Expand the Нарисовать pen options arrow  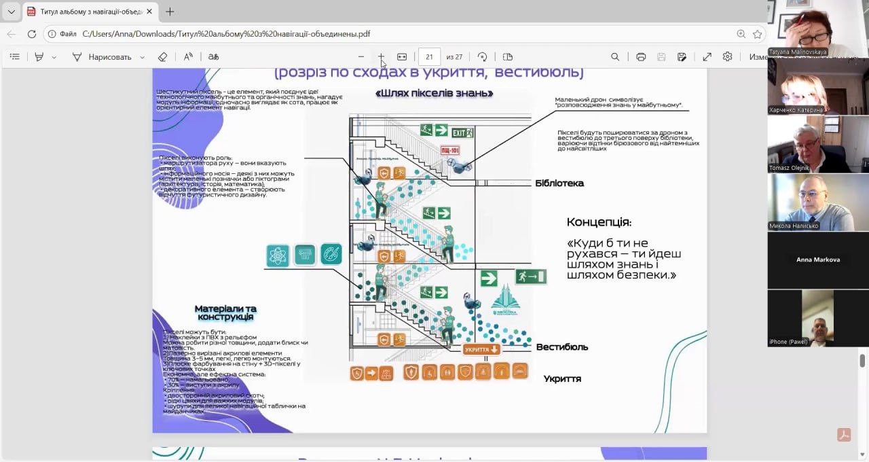coord(142,57)
